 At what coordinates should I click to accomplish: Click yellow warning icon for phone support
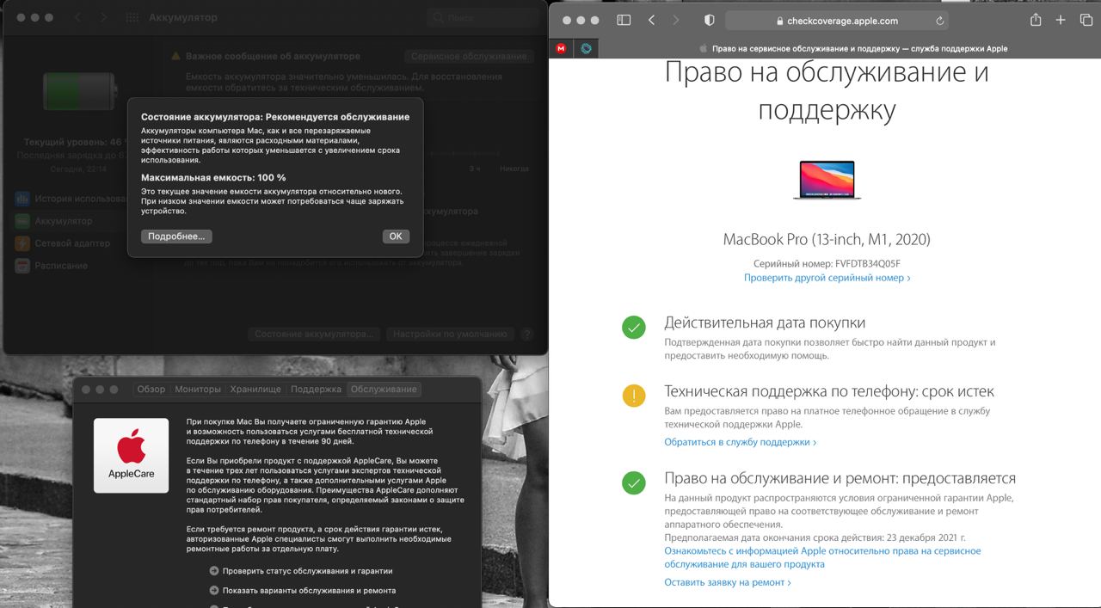pos(634,396)
